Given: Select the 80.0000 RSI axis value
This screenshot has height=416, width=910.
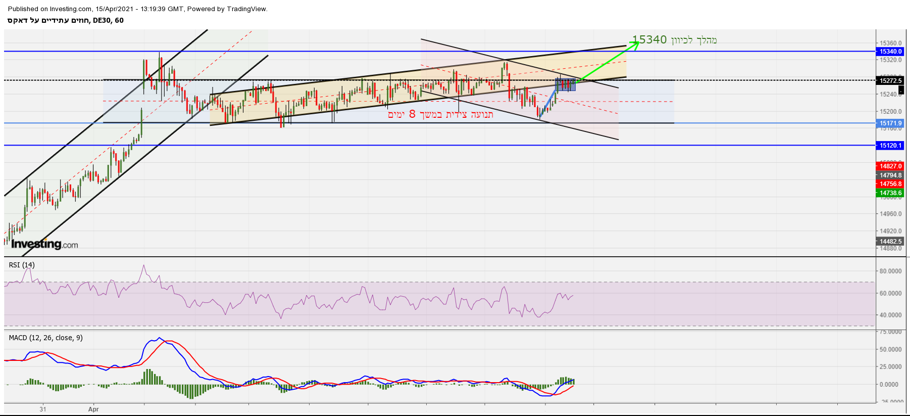Looking at the screenshot, I should click(890, 271).
